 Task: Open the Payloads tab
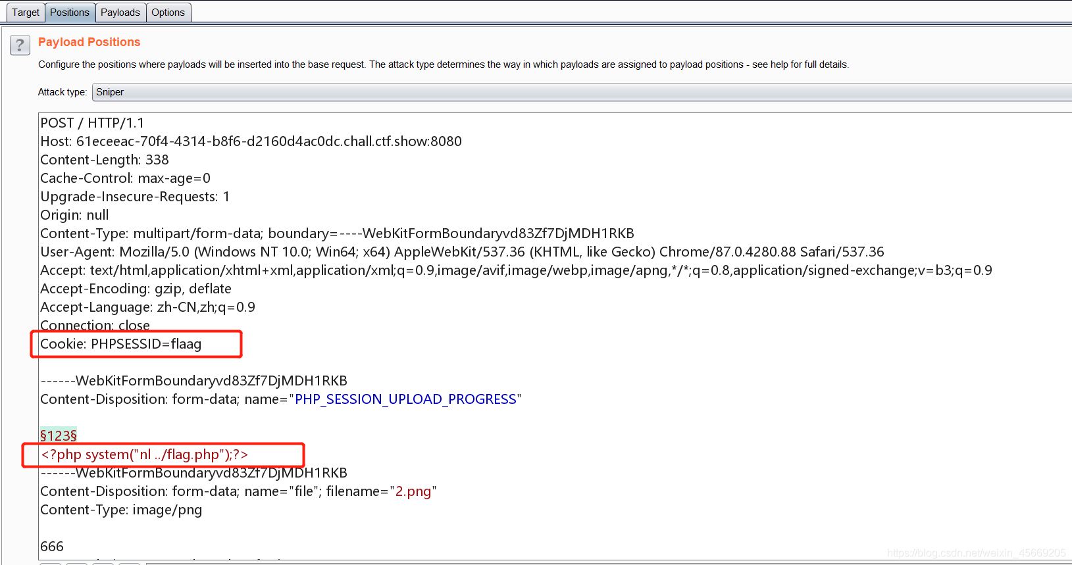(x=120, y=12)
